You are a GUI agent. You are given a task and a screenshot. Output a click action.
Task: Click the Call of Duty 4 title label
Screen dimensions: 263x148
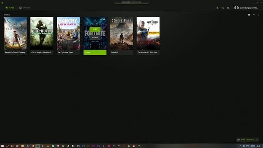pos(42,52)
